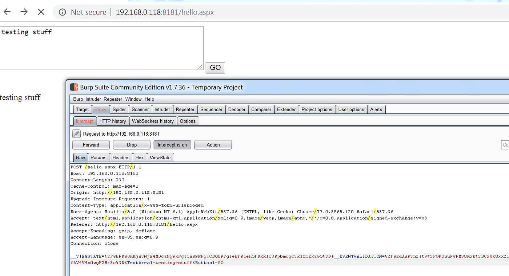
Task: Select the Params view tab
Action: pos(99,157)
